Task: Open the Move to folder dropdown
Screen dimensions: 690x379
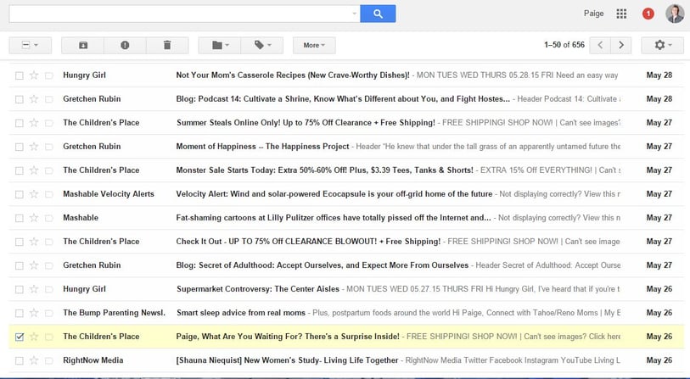Action: coord(220,45)
